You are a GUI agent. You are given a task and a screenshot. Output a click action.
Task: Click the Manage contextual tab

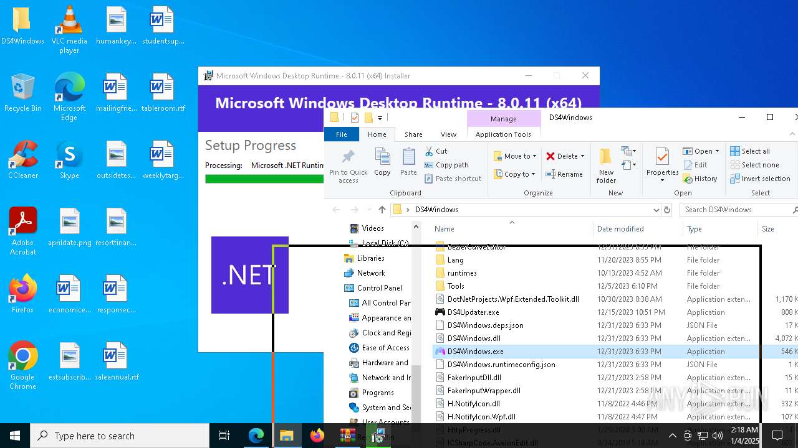[x=503, y=119]
